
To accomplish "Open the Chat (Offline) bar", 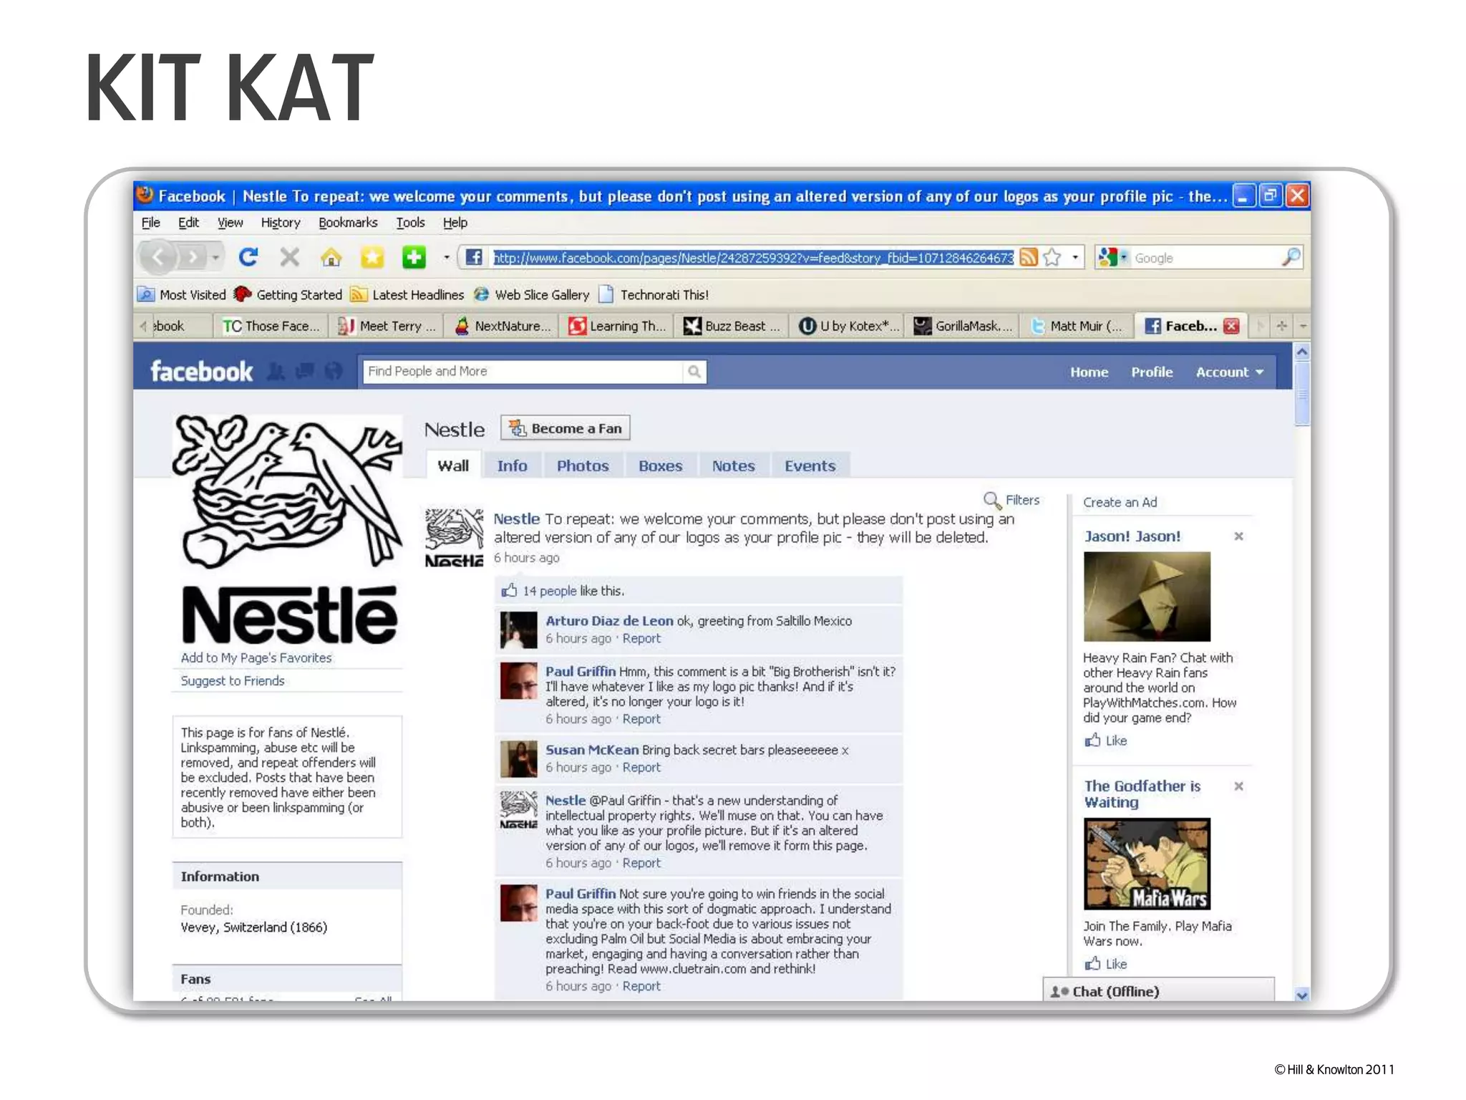I will pyautogui.click(x=1158, y=990).
